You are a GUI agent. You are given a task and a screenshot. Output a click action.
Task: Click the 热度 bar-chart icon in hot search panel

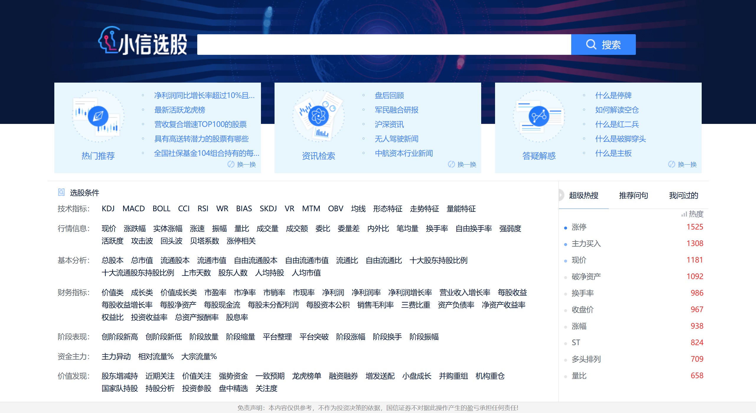(684, 214)
